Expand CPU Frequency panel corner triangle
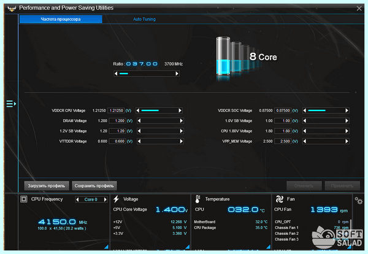This screenshot has height=254, width=368. (x=106, y=247)
